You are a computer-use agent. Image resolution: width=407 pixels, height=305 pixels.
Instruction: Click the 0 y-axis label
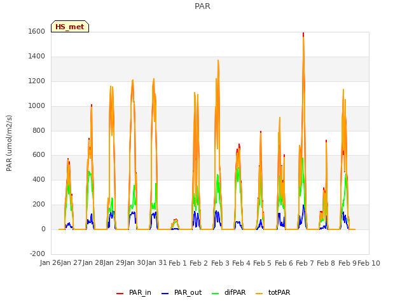point(44,229)
